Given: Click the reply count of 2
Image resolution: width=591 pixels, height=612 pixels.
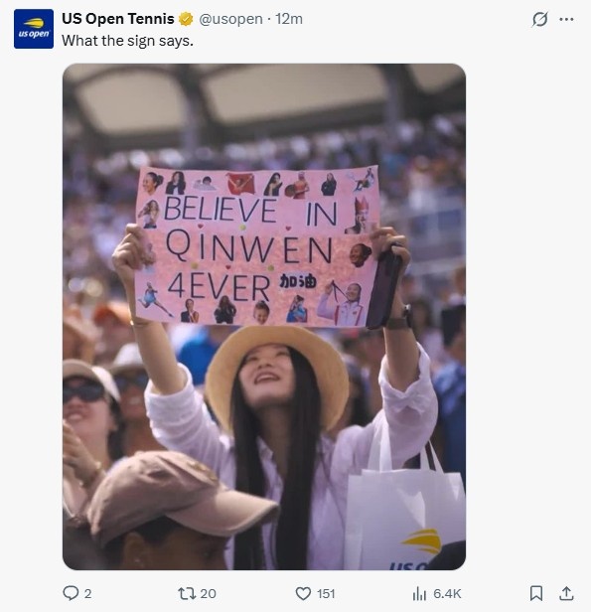Looking at the screenshot, I should (x=87, y=594).
